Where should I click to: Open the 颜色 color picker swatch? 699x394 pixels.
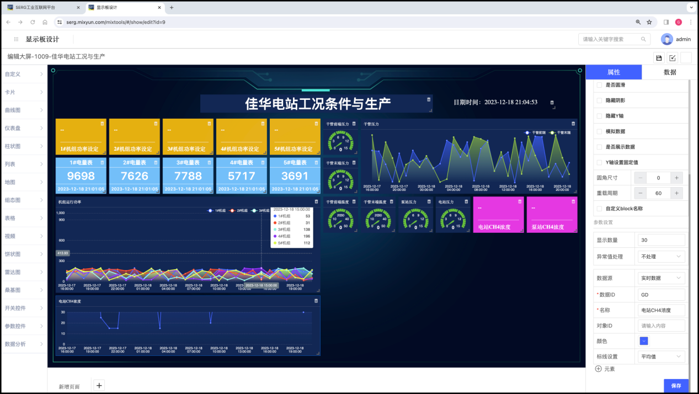644,341
